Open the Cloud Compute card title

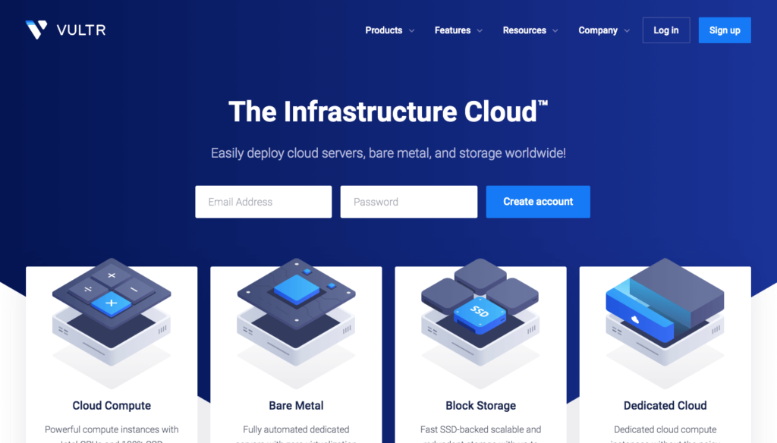coord(112,405)
